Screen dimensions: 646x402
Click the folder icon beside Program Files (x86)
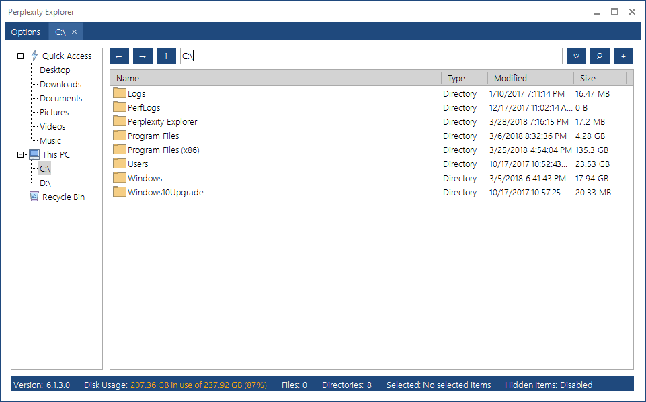120,150
